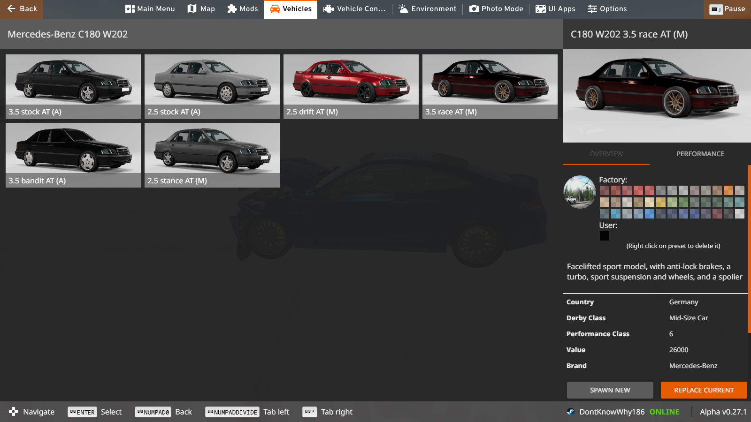Click the orange car Vehicles icon
The height and width of the screenshot is (422, 751).
(275, 9)
